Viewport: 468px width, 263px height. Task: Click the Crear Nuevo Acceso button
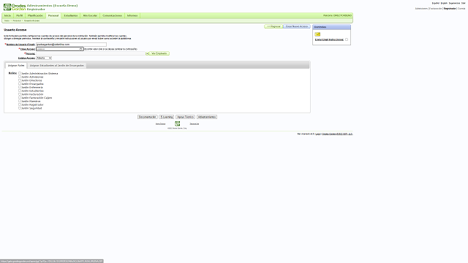pyautogui.click(x=297, y=26)
